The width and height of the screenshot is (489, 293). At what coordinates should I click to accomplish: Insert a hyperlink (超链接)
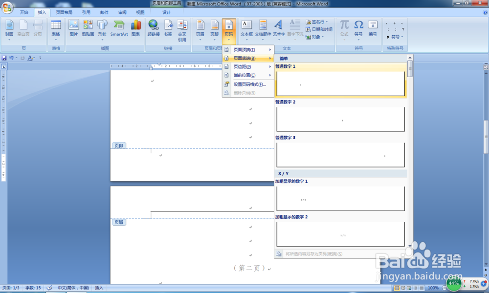pyautogui.click(x=154, y=28)
